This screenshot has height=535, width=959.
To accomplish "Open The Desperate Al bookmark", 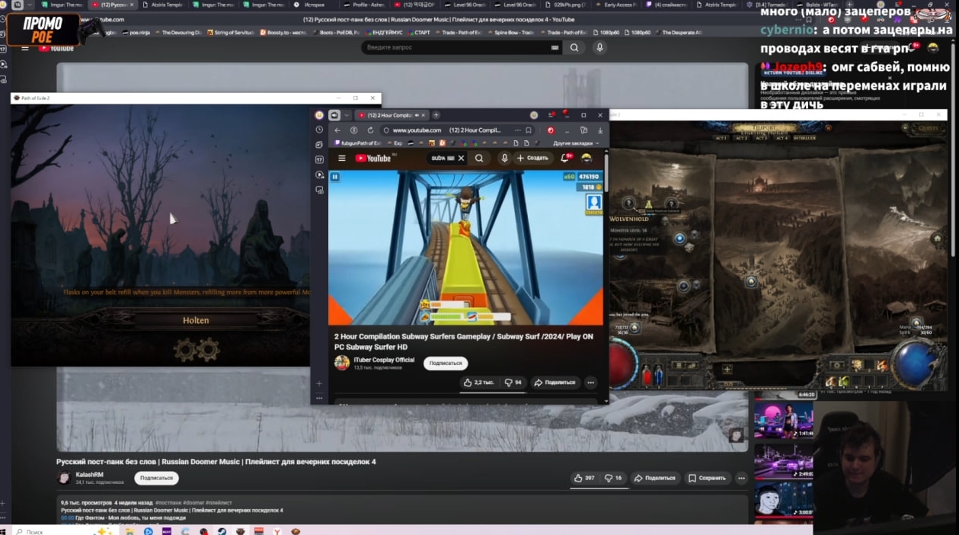I will coord(678,33).
